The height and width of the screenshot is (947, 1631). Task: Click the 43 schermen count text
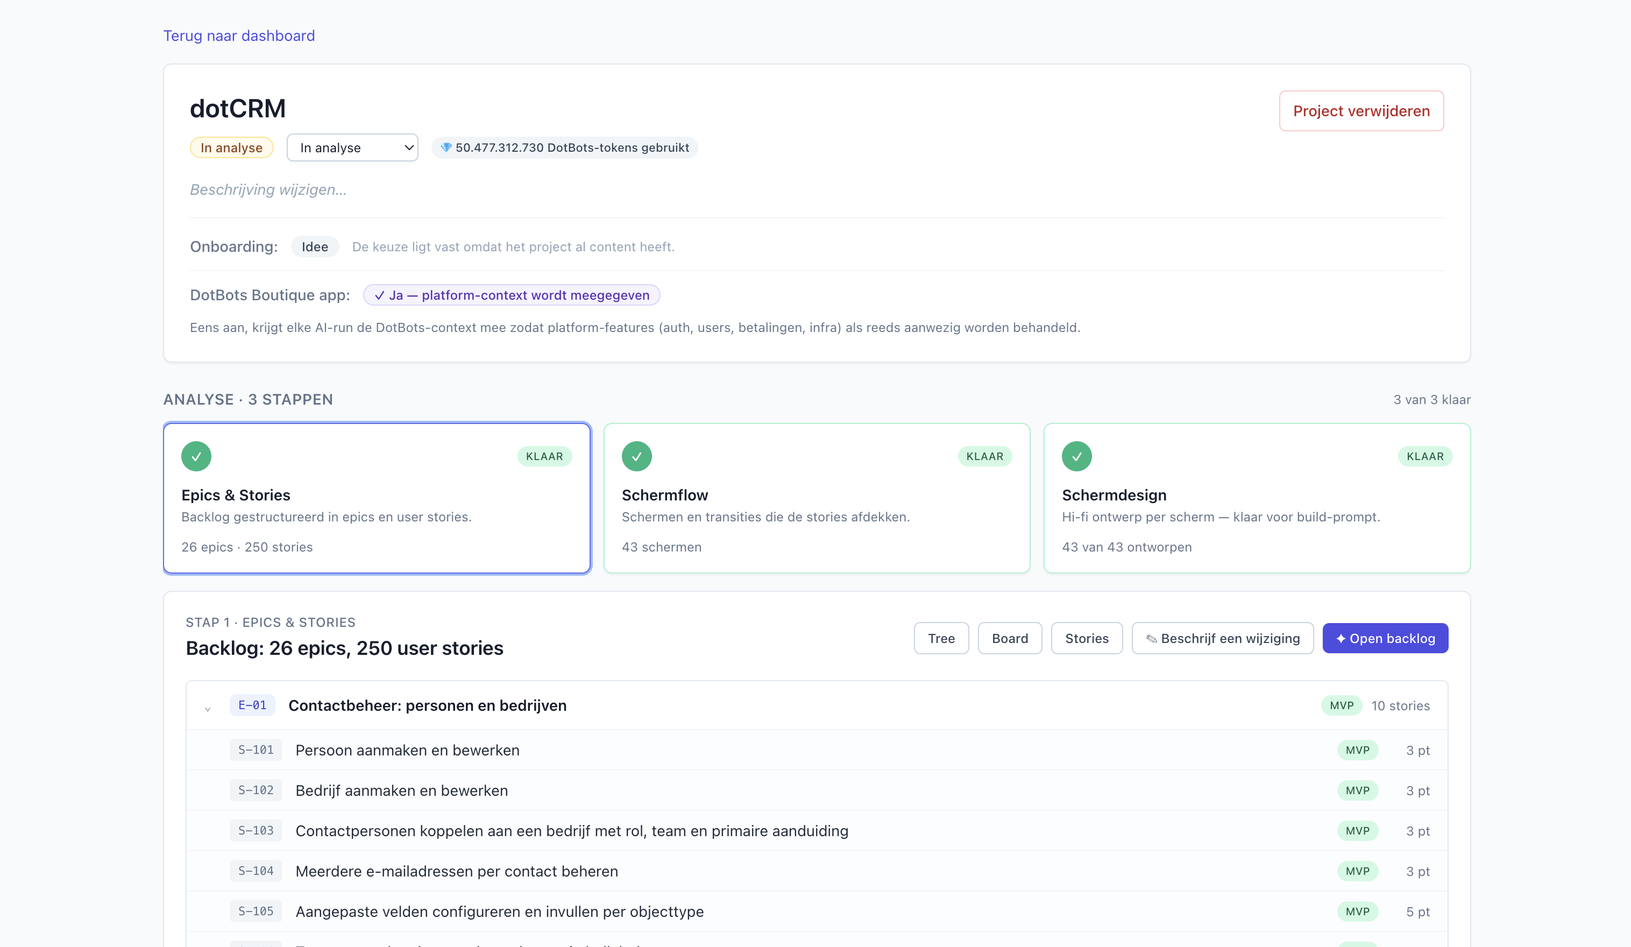coord(662,547)
